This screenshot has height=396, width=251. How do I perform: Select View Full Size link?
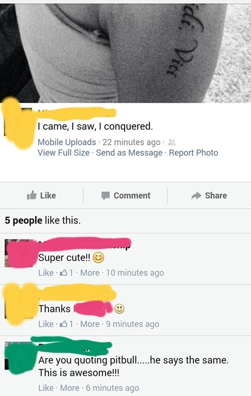(63, 153)
